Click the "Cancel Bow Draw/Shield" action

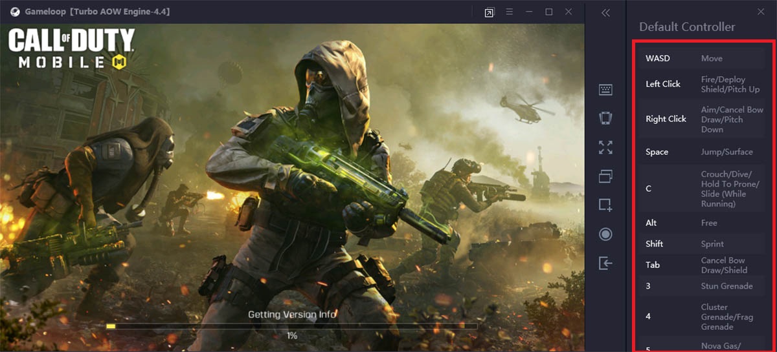pyautogui.click(x=725, y=265)
